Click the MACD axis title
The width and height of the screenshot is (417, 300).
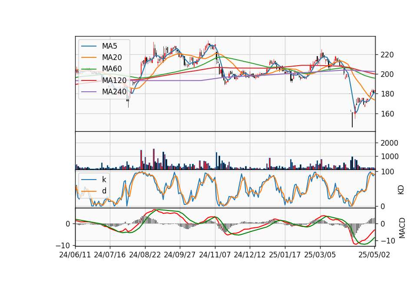(x=402, y=228)
